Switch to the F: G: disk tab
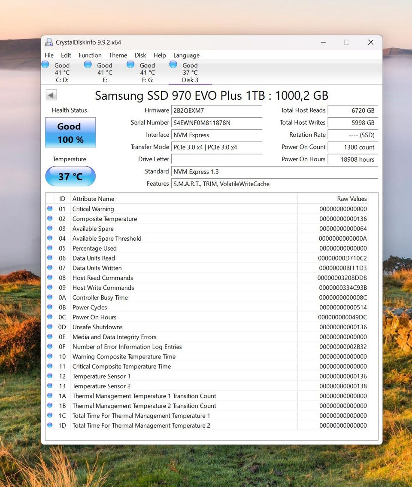This screenshot has height=487, width=412. (148, 72)
